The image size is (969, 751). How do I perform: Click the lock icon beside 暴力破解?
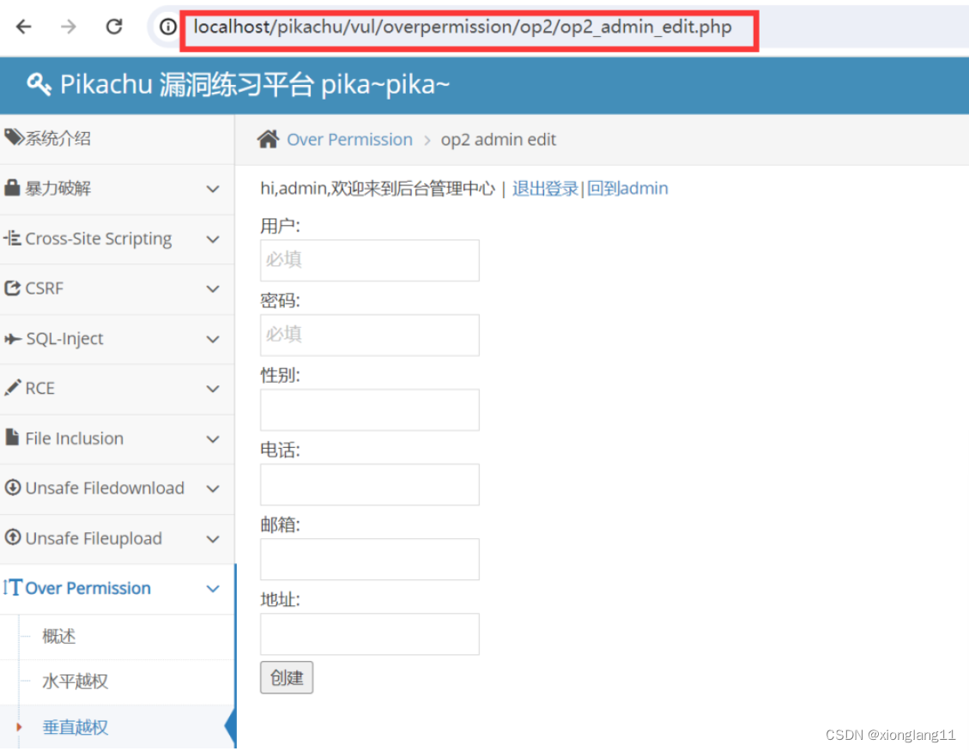pyautogui.click(x=12, y=187)
